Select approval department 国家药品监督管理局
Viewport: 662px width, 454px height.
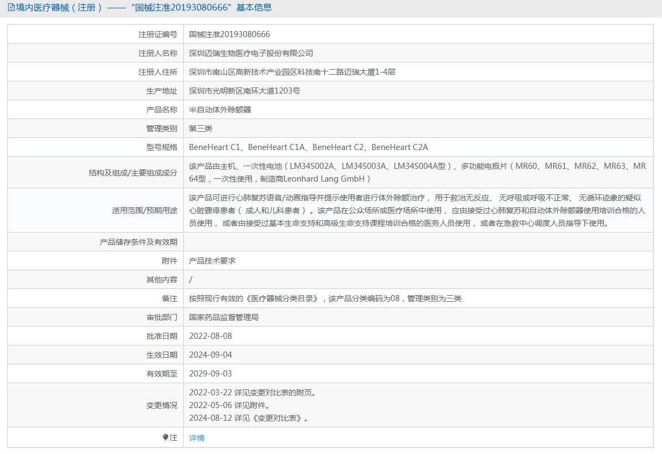[224, 317]
